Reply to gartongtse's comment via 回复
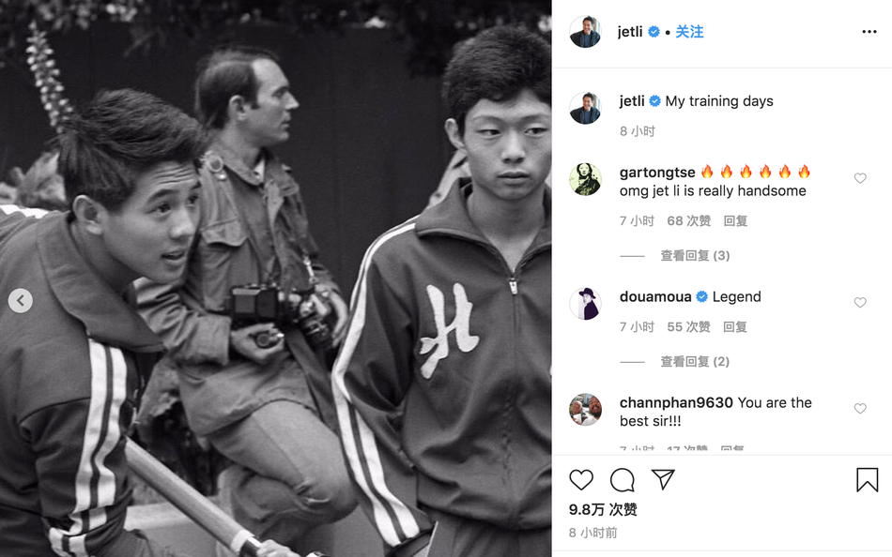Image resolution: width=892 pixels, height=557 pixels. click(735, 220)
